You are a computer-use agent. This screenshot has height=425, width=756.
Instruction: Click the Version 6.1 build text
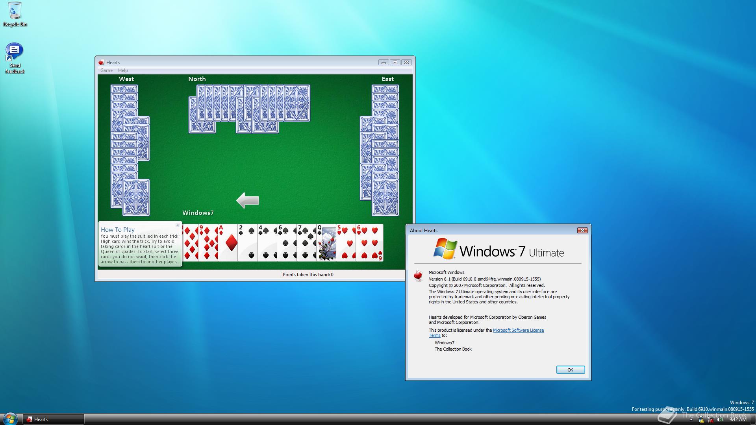pos(485,279)
